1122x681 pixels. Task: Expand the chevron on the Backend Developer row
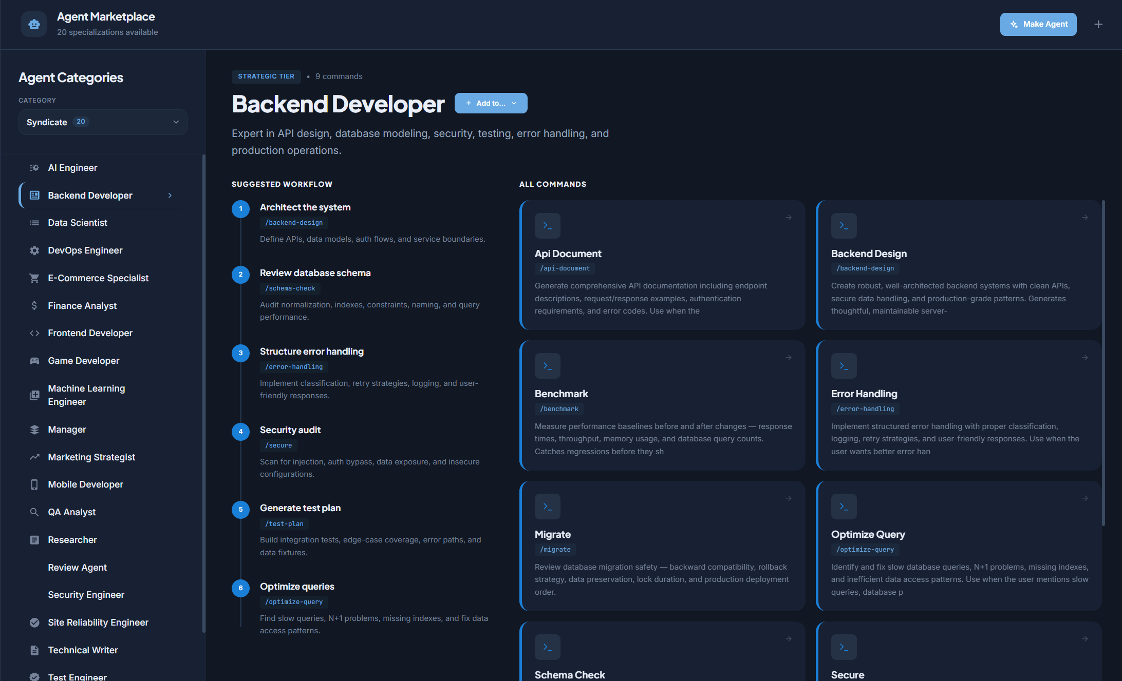(x=170, y=196)
